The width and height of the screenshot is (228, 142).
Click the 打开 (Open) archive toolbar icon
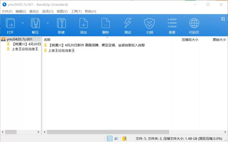tap(10, 23)
